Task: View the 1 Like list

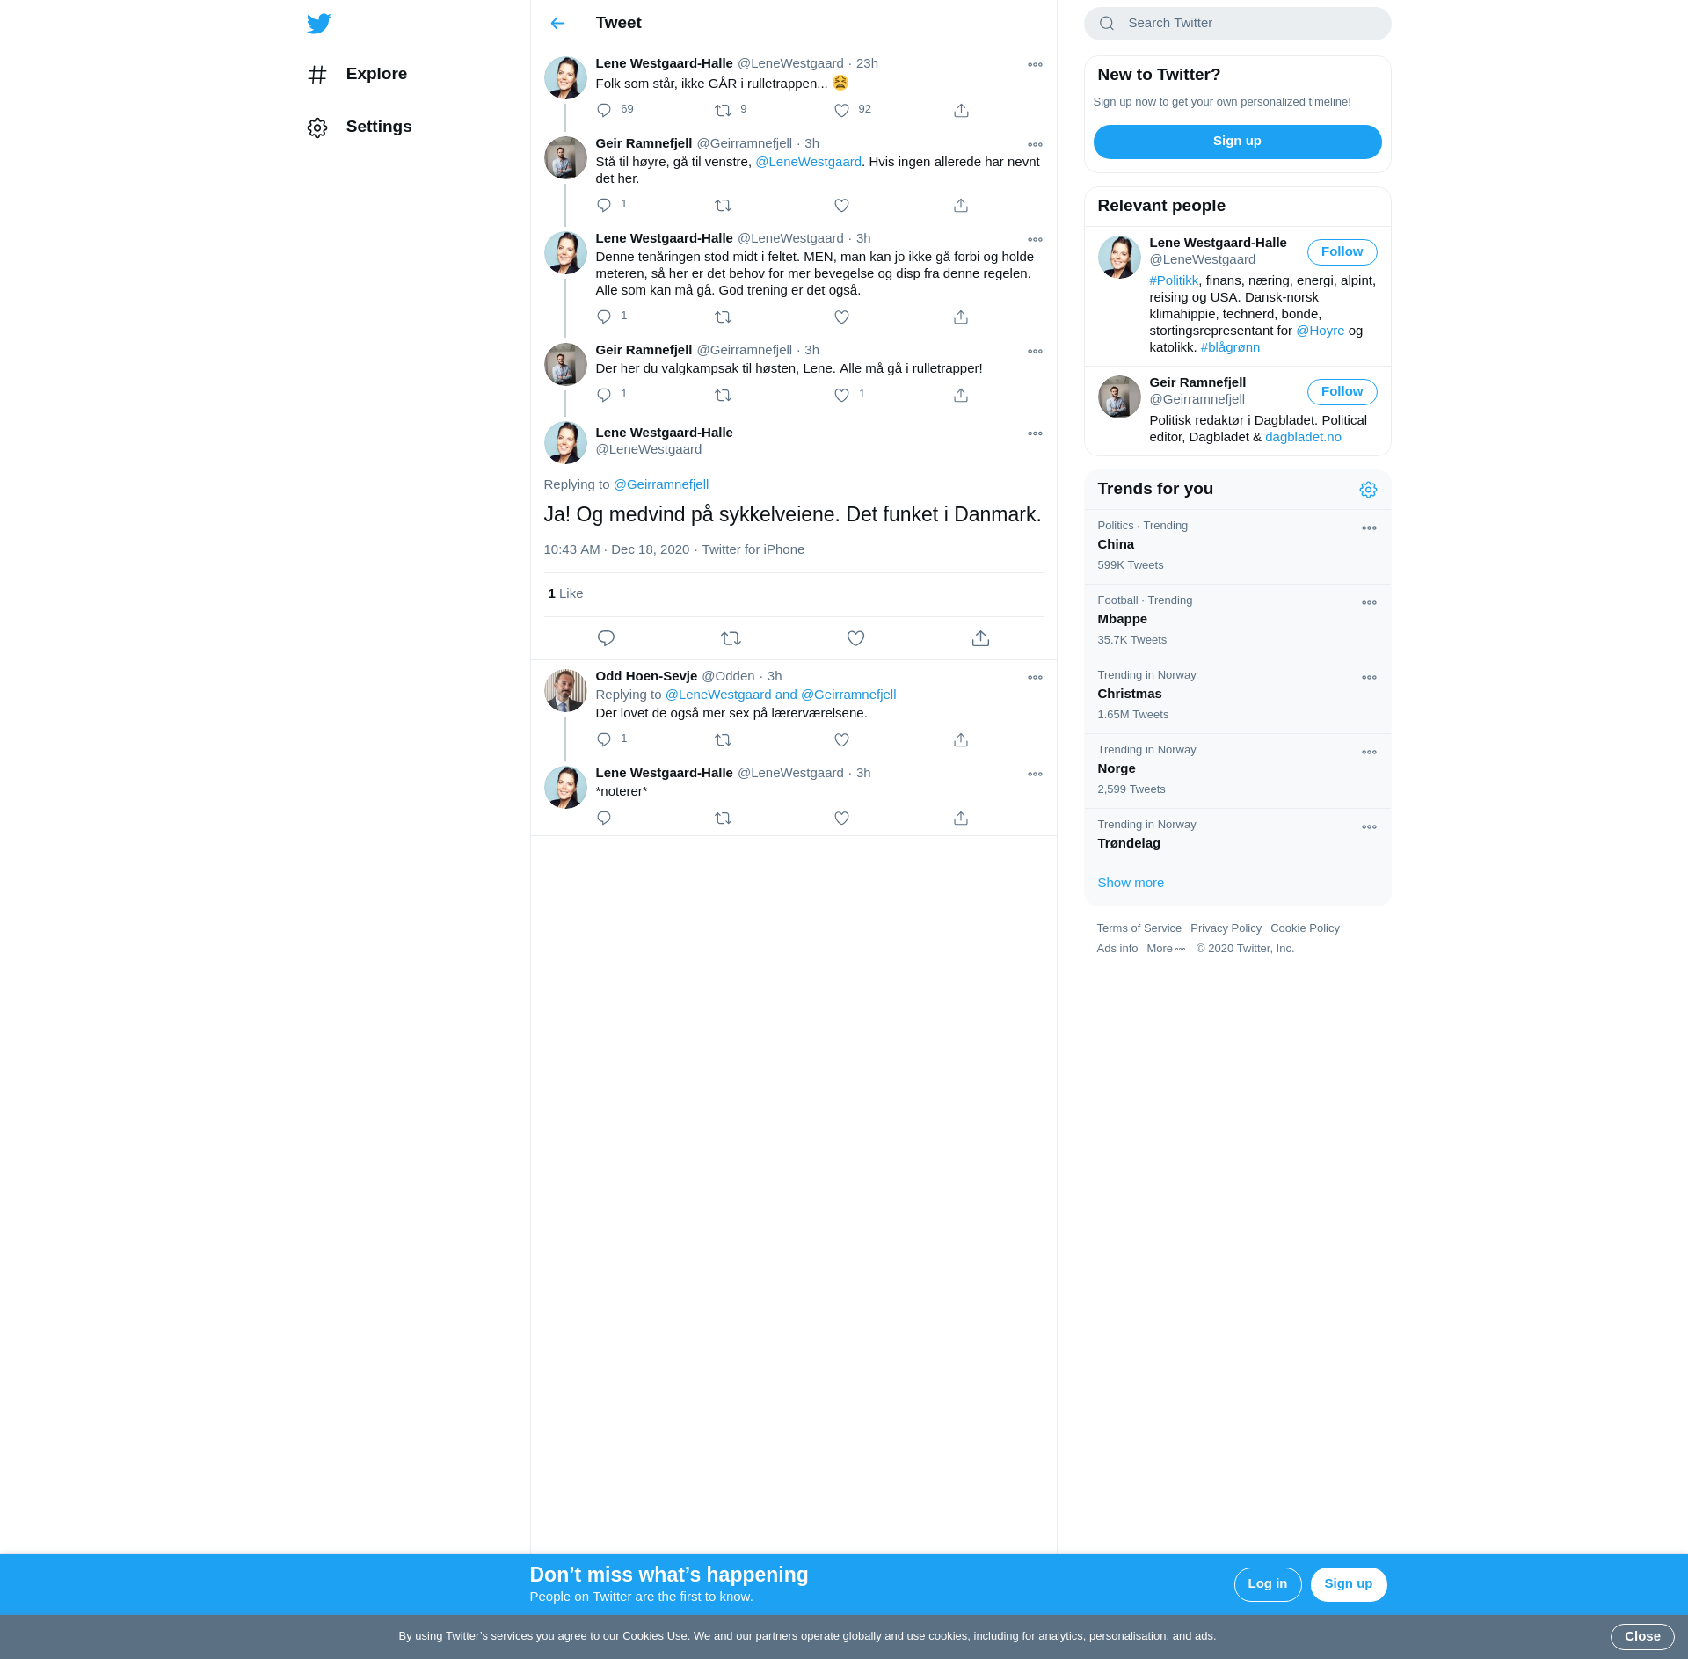Action: [x=565, y=593]
